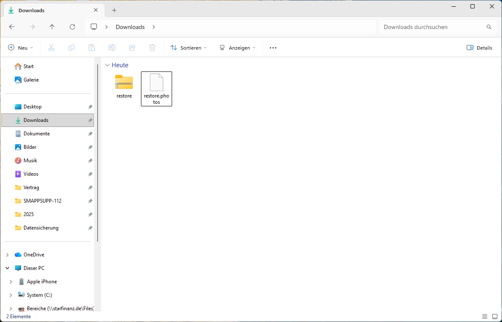Open the Anzeigen dropdown
502x322 pixels.
click(238, 48)
